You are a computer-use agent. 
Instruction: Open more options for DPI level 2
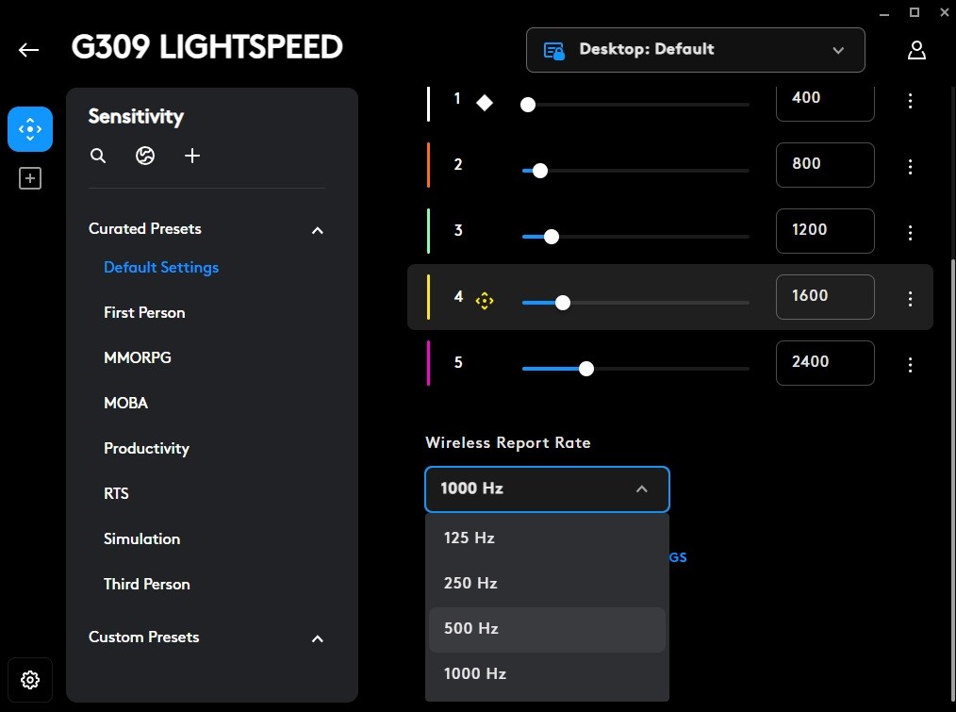coord(910,167)
